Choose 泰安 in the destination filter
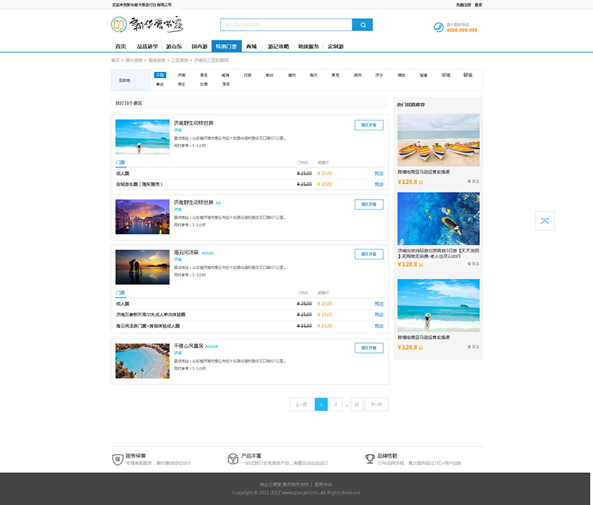Image resolution: width=593 pixels, height=505 pixels. coord(160,84)
